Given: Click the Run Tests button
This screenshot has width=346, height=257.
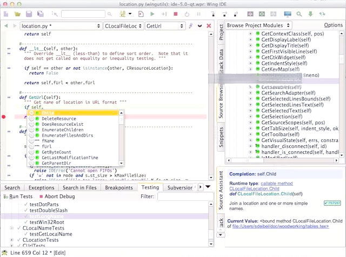Looking at the screenshot, I should click(x=18, y=197).
